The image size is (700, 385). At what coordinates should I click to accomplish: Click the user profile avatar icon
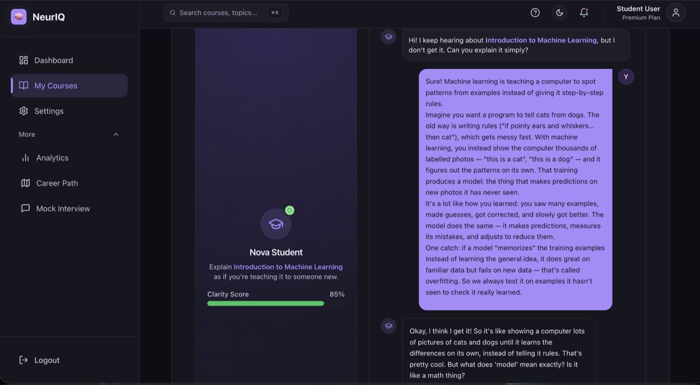pyautogui.click(x=675, y=13)
